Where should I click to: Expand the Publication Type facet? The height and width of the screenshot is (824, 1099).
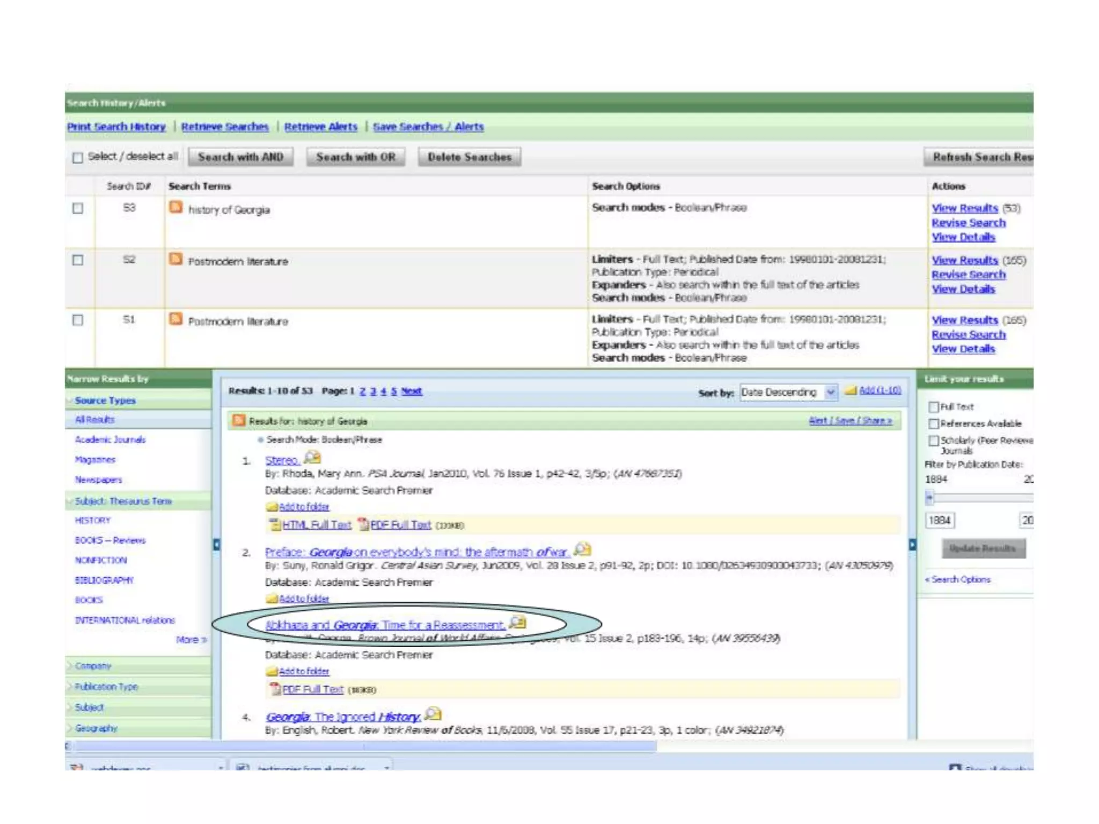106,687
